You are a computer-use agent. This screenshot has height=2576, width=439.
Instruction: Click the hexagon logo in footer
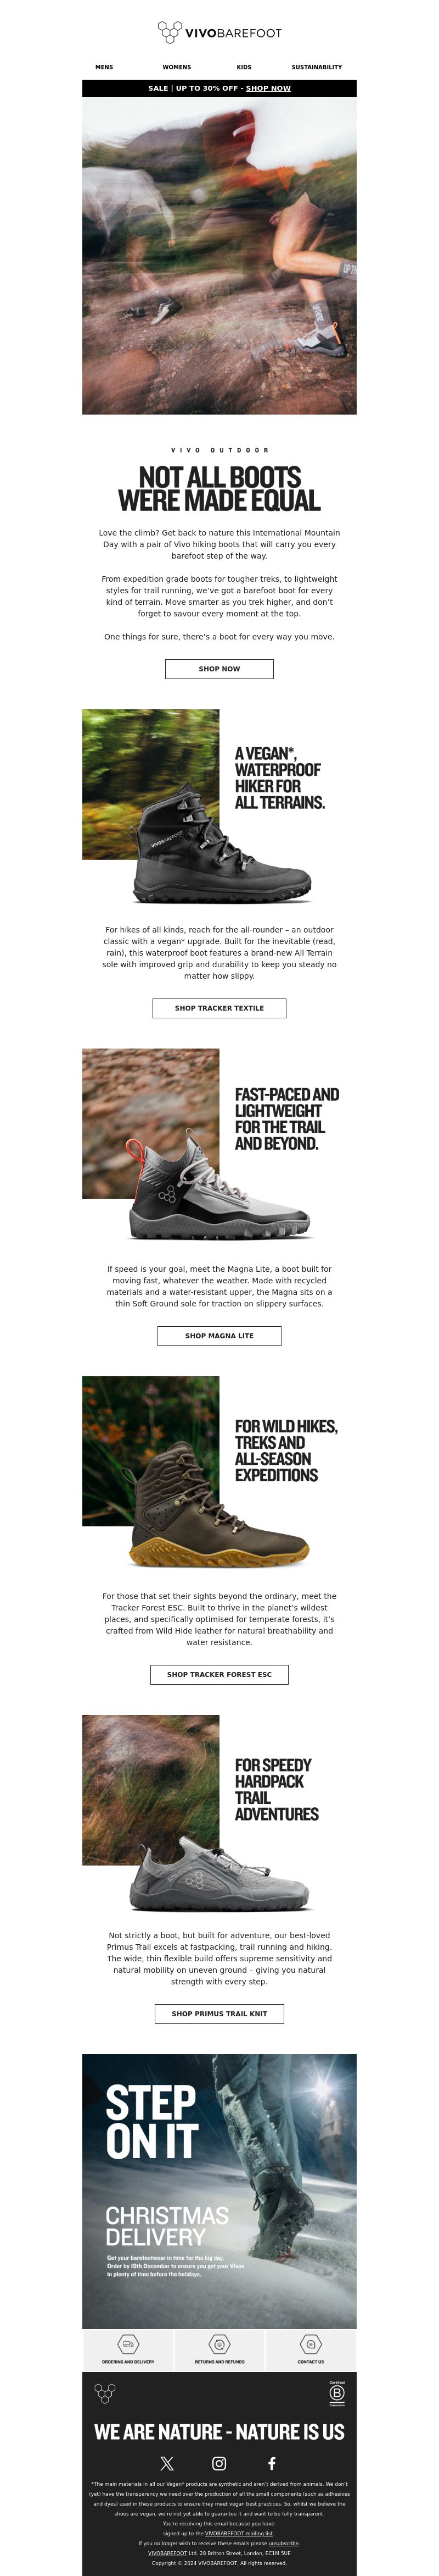pyautogui.click(x=105, y=2393)
